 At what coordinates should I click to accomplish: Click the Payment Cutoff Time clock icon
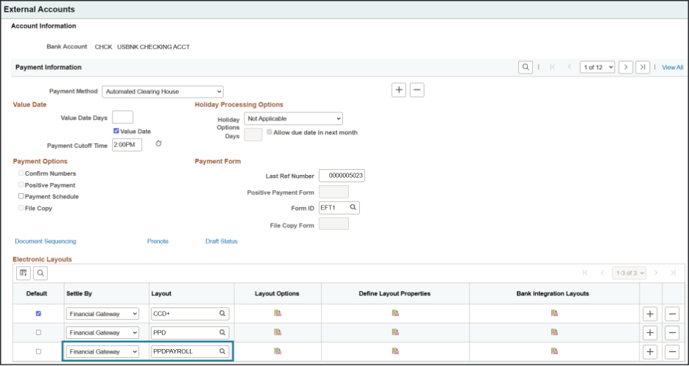[158, 143]
